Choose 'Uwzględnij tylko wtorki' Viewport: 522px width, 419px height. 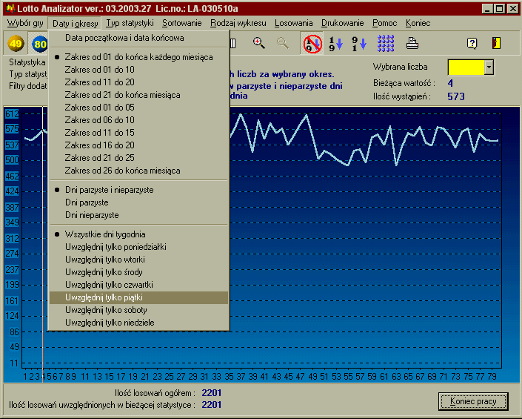pos(138,260)
